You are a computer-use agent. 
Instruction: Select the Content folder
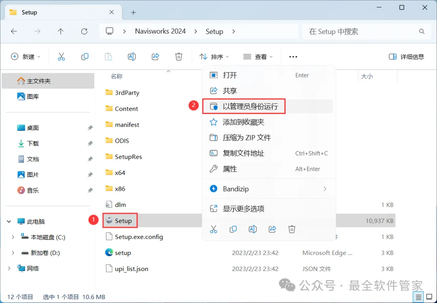point(121,109)
